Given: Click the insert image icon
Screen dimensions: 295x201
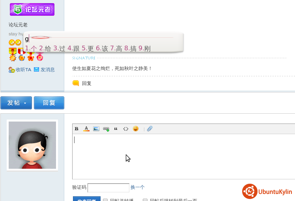Looking at the screenshot, I should click(96, 129).
